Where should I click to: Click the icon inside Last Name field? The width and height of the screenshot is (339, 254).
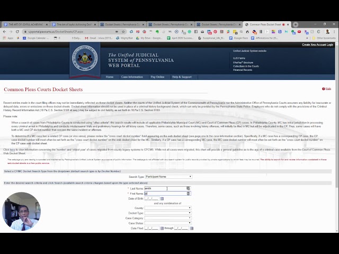point(189,188)
